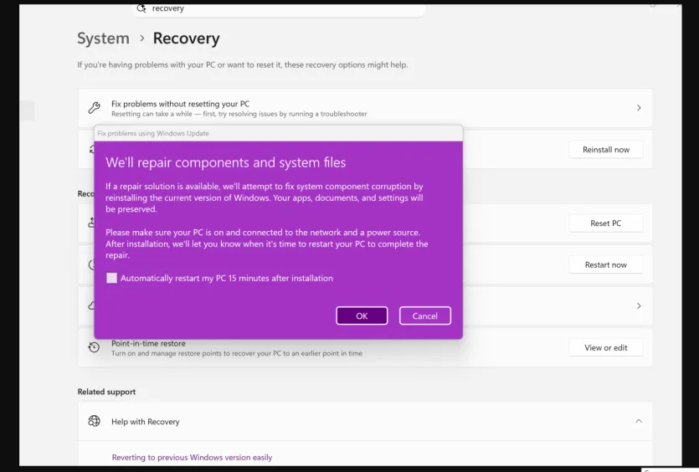This screenshot has height=472, width=699.
Task: Click the Reinstall now button
Action: point(606,150)
